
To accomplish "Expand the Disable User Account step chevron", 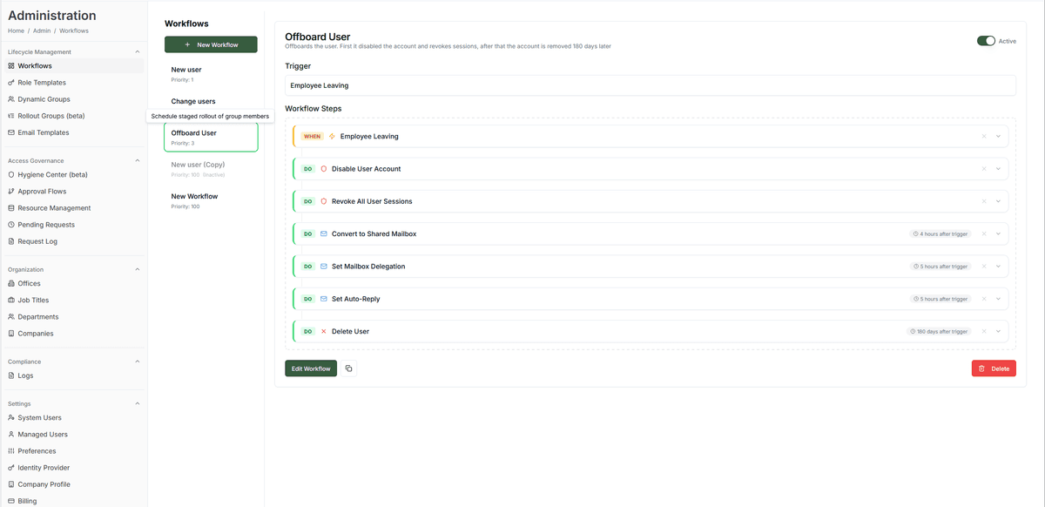I will tap(997, 168).
